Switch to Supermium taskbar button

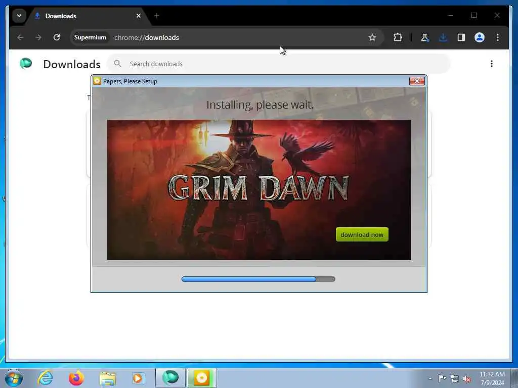tap(170, 378)
